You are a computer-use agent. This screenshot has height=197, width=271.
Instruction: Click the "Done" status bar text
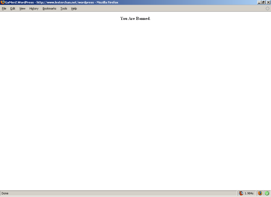[x=5, y=193]
